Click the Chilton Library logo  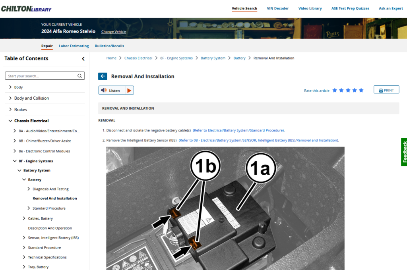tap(26, 9)
